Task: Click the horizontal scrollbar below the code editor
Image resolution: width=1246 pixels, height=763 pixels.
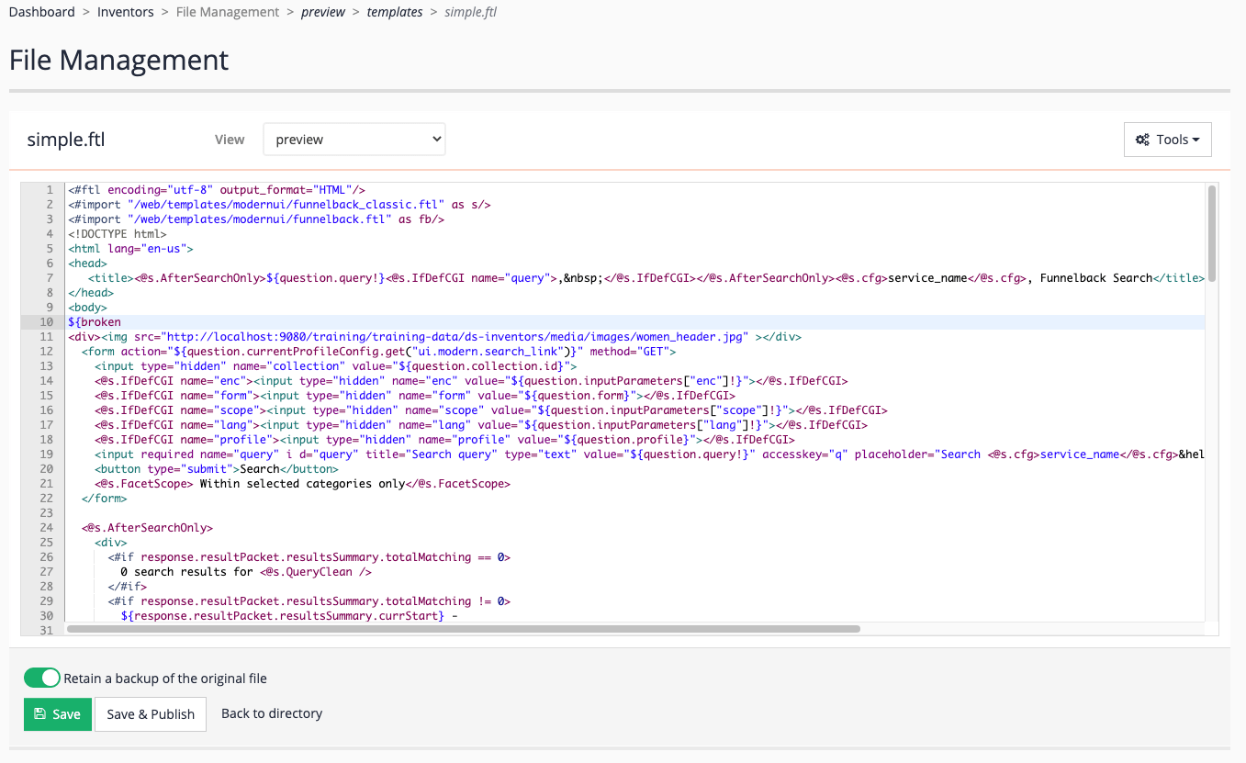Action: click(x=459, y=629)
